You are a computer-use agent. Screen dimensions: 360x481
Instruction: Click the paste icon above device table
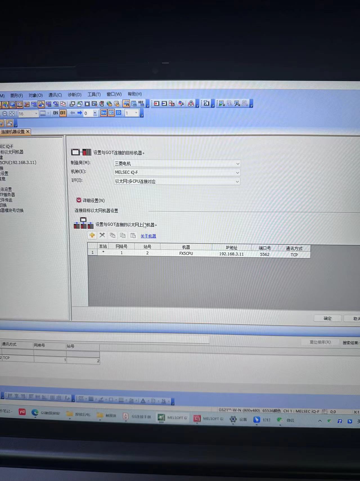coord(133,236)
